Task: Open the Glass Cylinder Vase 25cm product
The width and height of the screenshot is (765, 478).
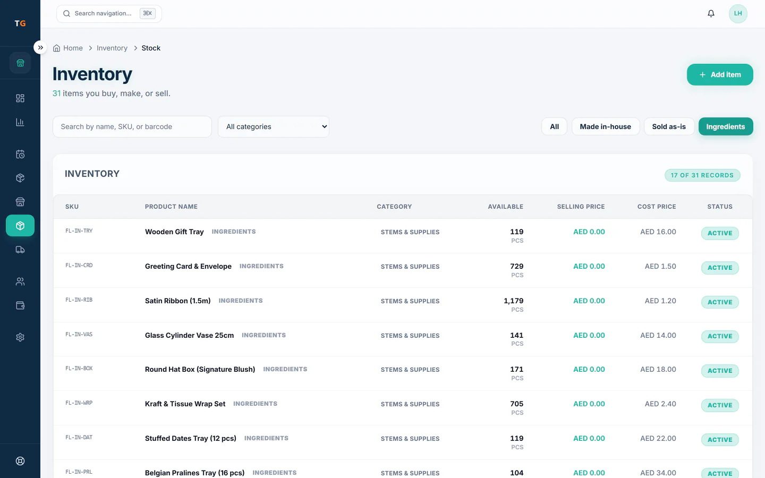Action: 189,336
